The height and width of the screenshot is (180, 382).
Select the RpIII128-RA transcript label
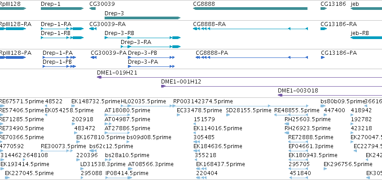pyautogui.click(x=16, y=24)
